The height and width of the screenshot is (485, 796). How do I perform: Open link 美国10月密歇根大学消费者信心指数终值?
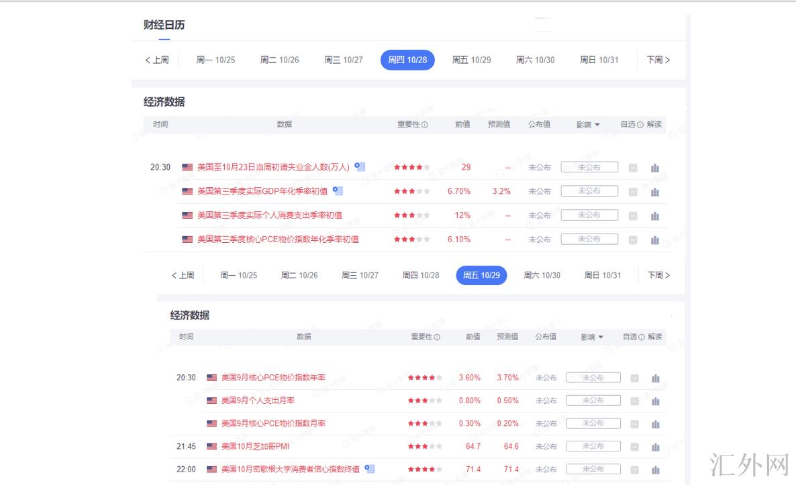point(291,469)
